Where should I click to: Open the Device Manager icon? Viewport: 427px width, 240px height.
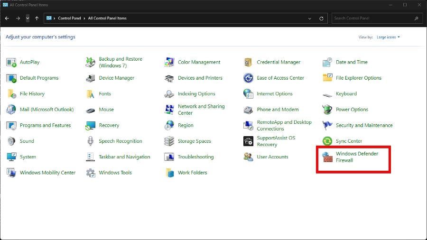pos(90,78)
